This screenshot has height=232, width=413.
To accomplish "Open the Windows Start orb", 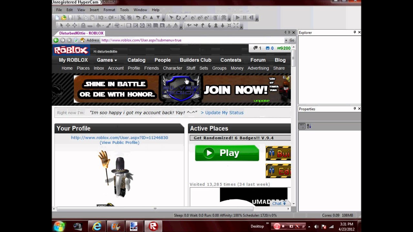I will click(x=59, y=226).
